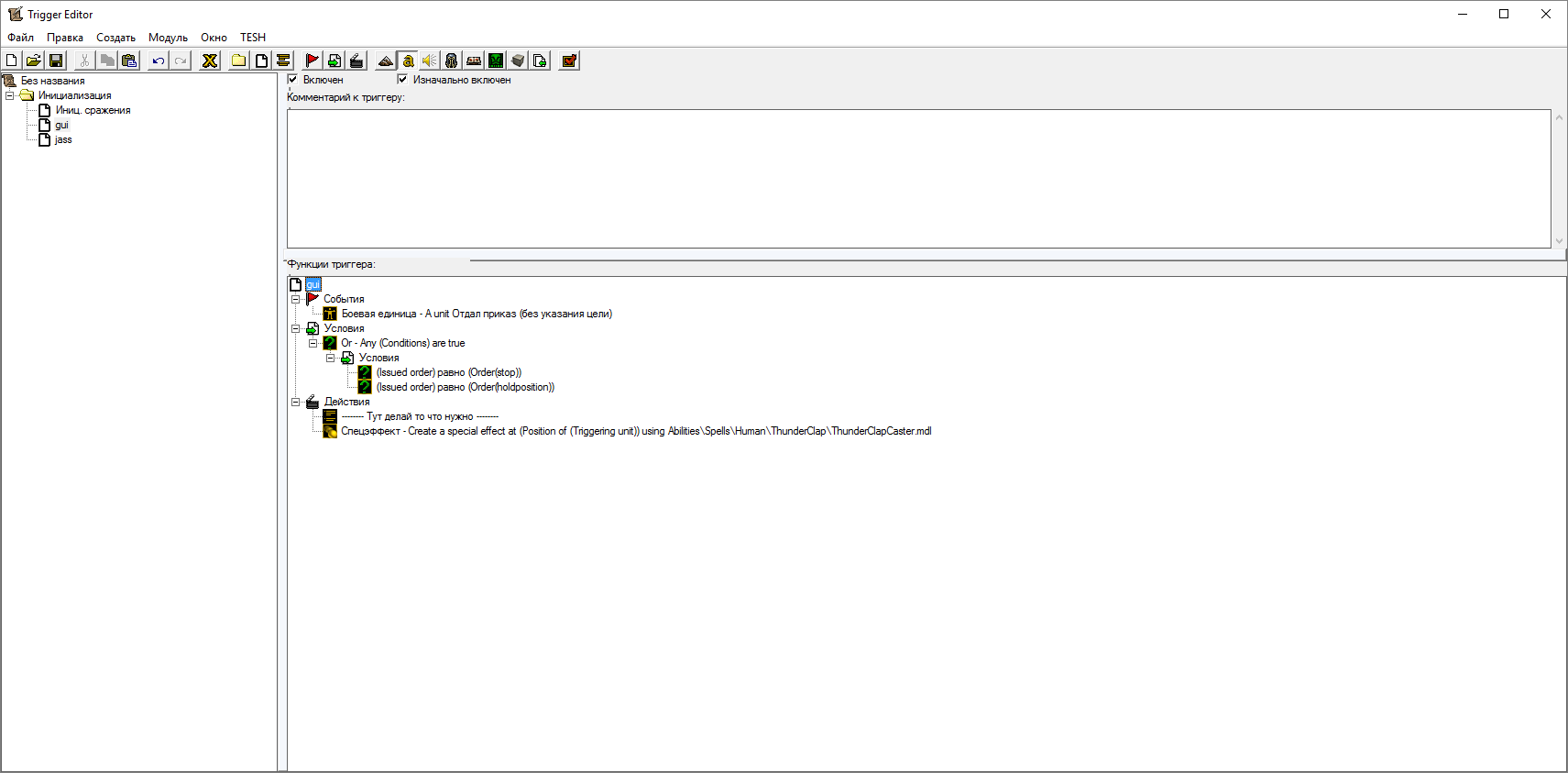This screenshot has width=1568, height=773.
Task: Add a new condition (green arrow page icon)
Action: pos(334,61)
